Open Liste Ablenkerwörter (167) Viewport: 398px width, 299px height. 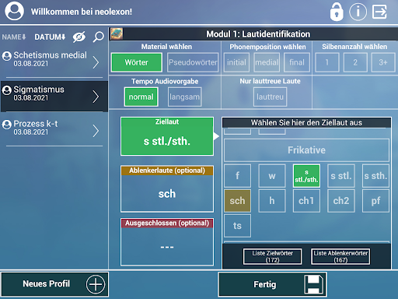340,256
